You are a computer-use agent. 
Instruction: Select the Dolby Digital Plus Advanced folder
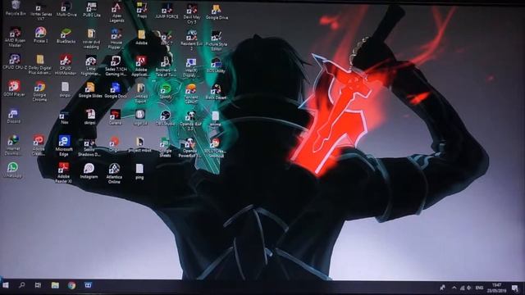(x=40, y=65)
